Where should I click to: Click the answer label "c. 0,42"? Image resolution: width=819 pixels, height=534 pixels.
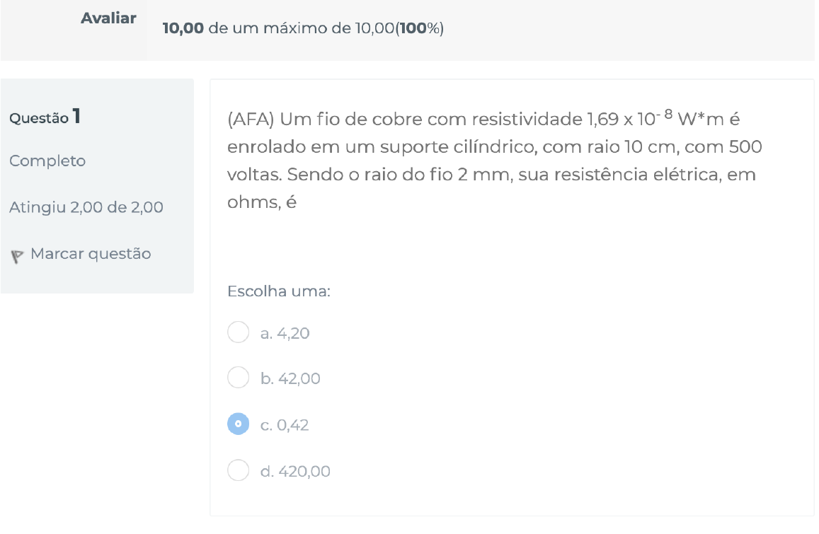click(285, 426)
